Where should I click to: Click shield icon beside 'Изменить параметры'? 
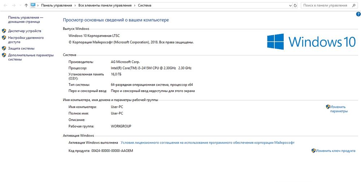click(328, 107)
